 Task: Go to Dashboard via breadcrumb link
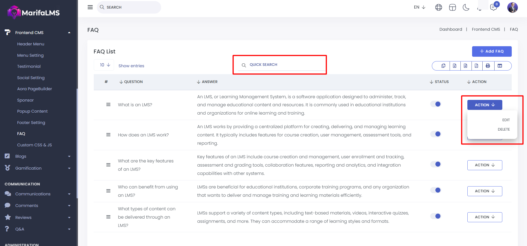click(450, 29)
